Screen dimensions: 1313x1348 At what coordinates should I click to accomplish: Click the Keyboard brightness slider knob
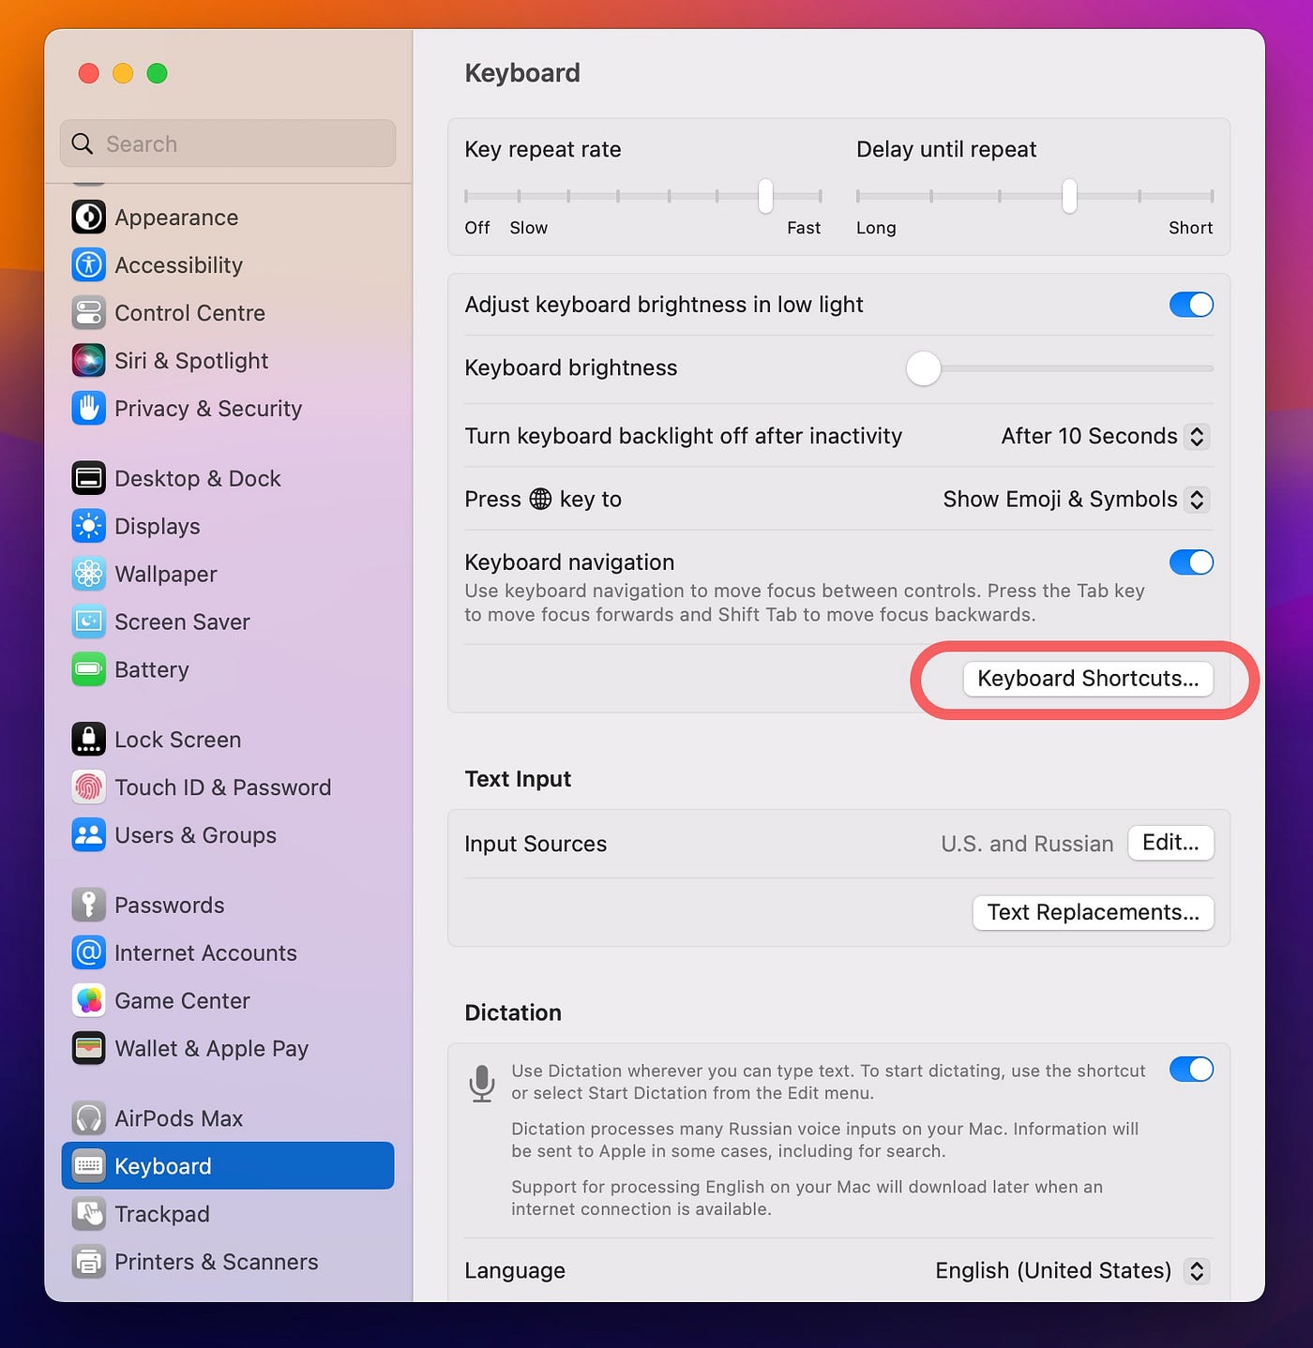click(924, 368)
